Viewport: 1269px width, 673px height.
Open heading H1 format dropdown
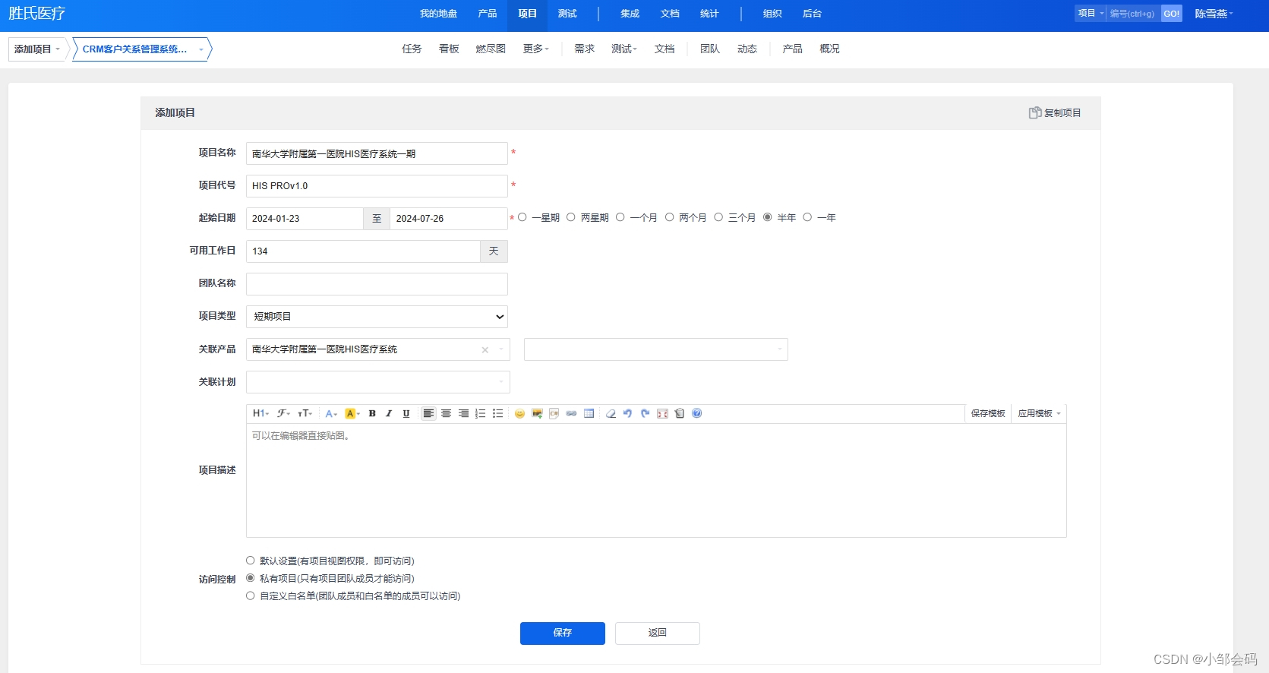pos(260,413)
